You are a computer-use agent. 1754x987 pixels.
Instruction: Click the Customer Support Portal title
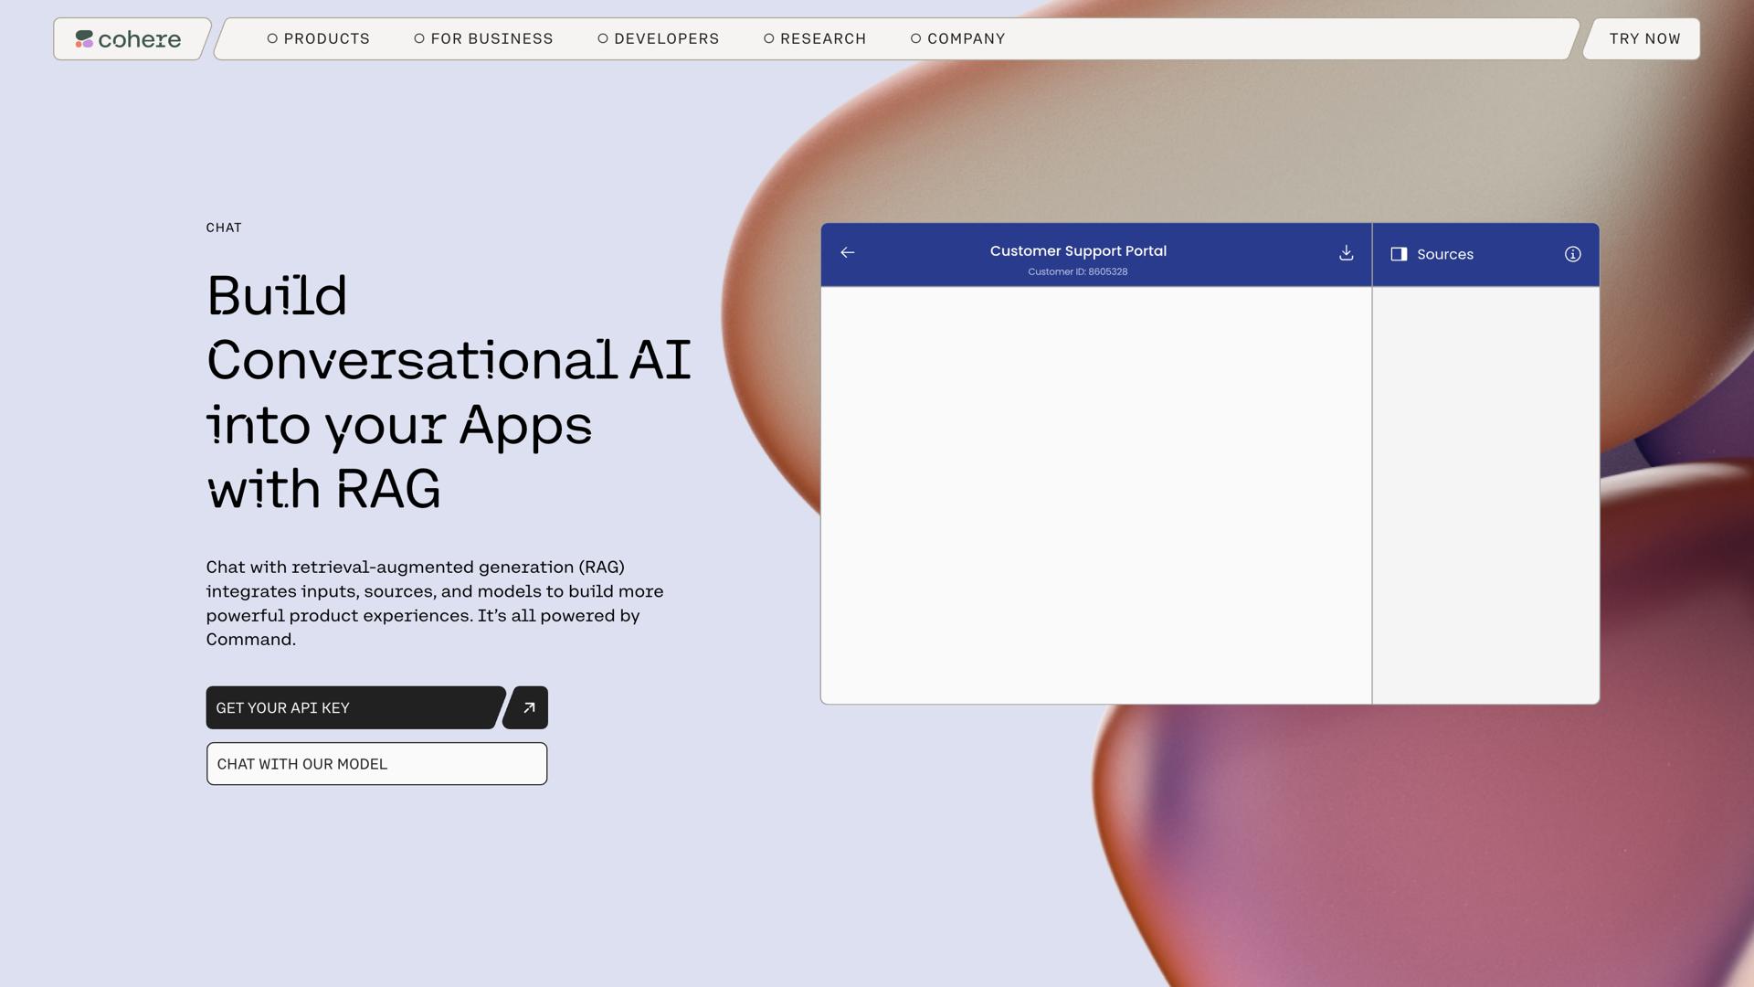tap(1078, 250)
